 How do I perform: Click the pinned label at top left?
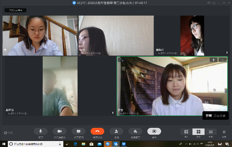pos(15,10)
